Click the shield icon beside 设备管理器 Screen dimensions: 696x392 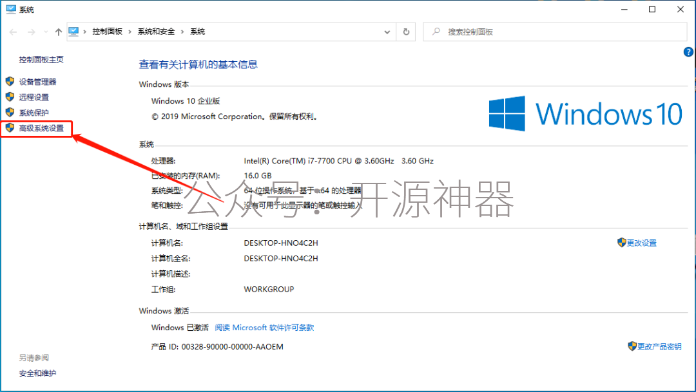(10, 81)
